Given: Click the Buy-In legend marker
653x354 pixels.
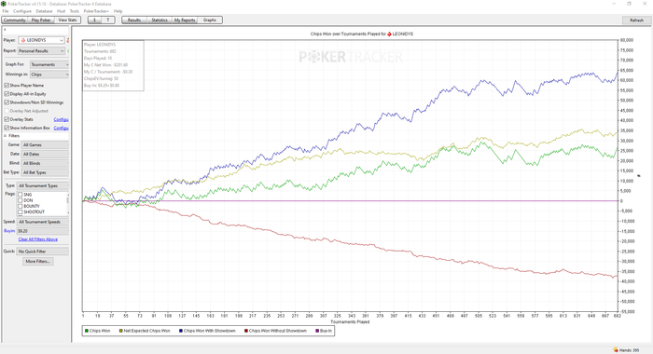Looking at the screenshot, I should coord(317,331).
